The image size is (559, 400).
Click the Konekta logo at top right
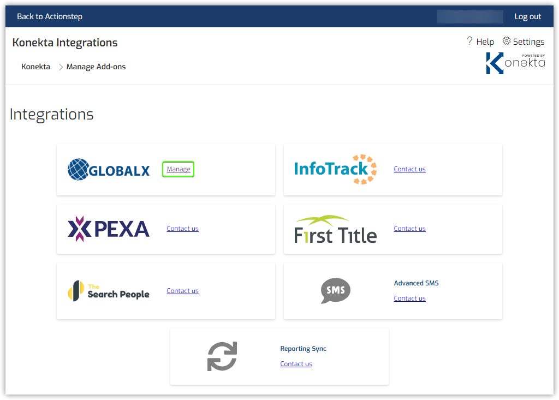[515, 63]
